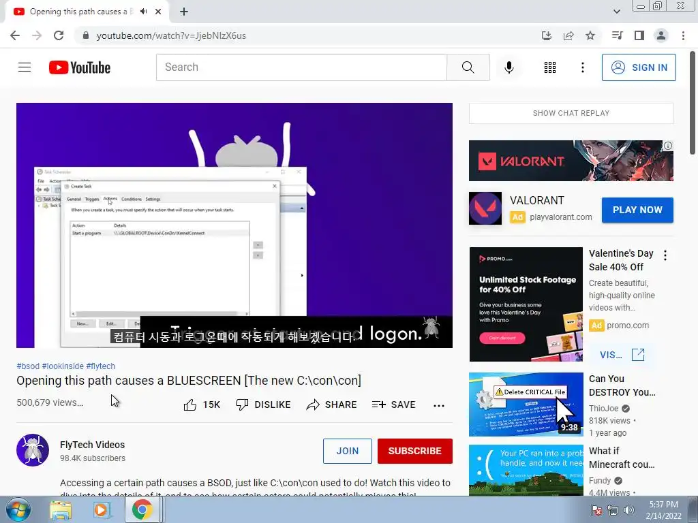Screen dimensions: 698x523
Task: Open the Promo.com ad thumbnail
Action: (526, 304)
